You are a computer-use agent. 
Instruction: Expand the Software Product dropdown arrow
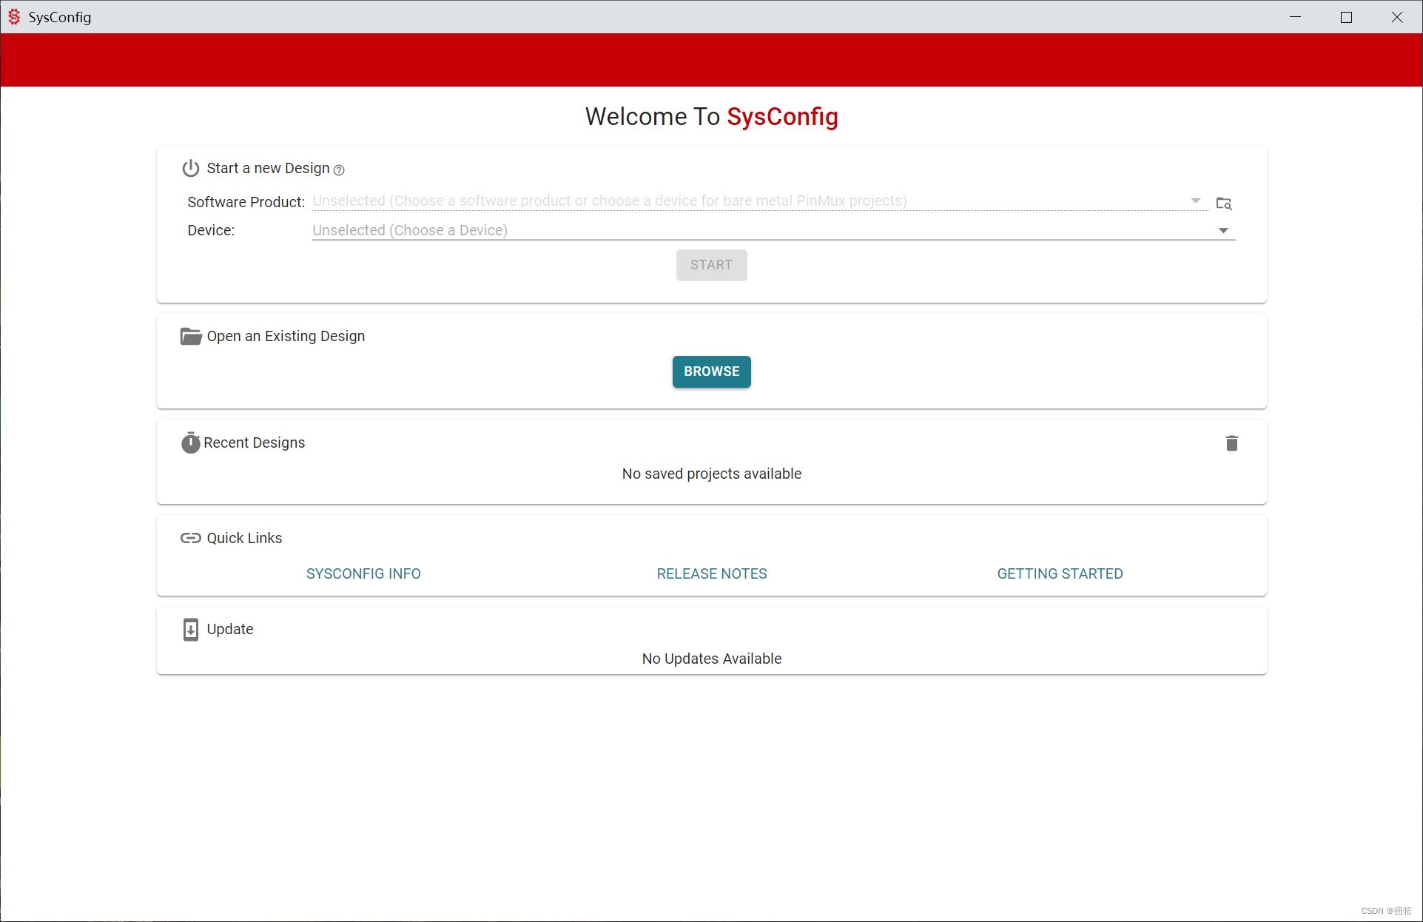point(1195,201)
